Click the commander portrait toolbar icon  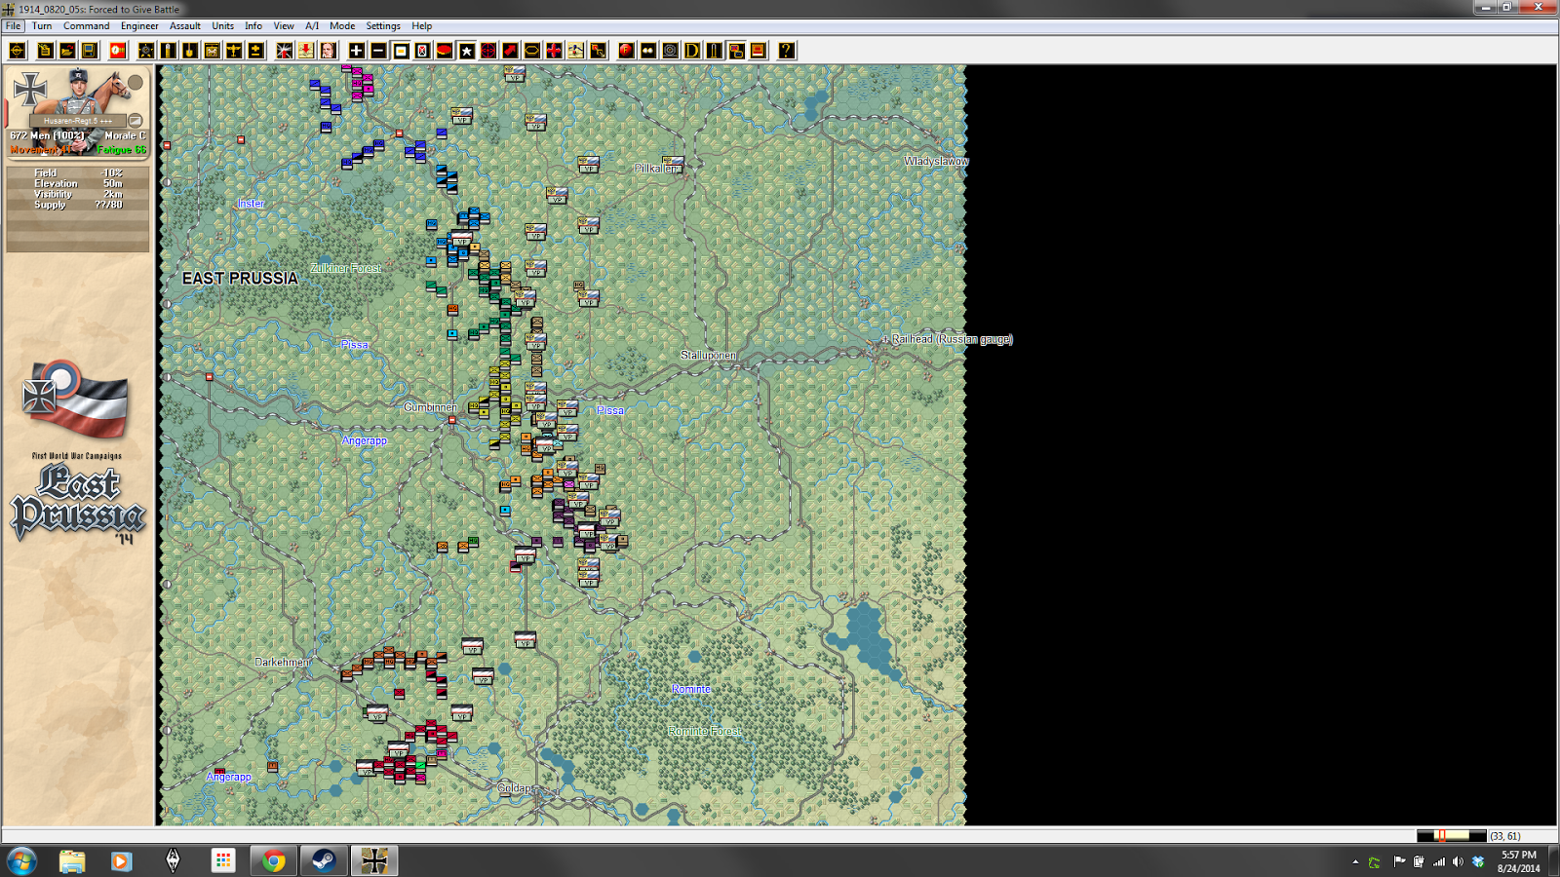(x=329, y=51)
